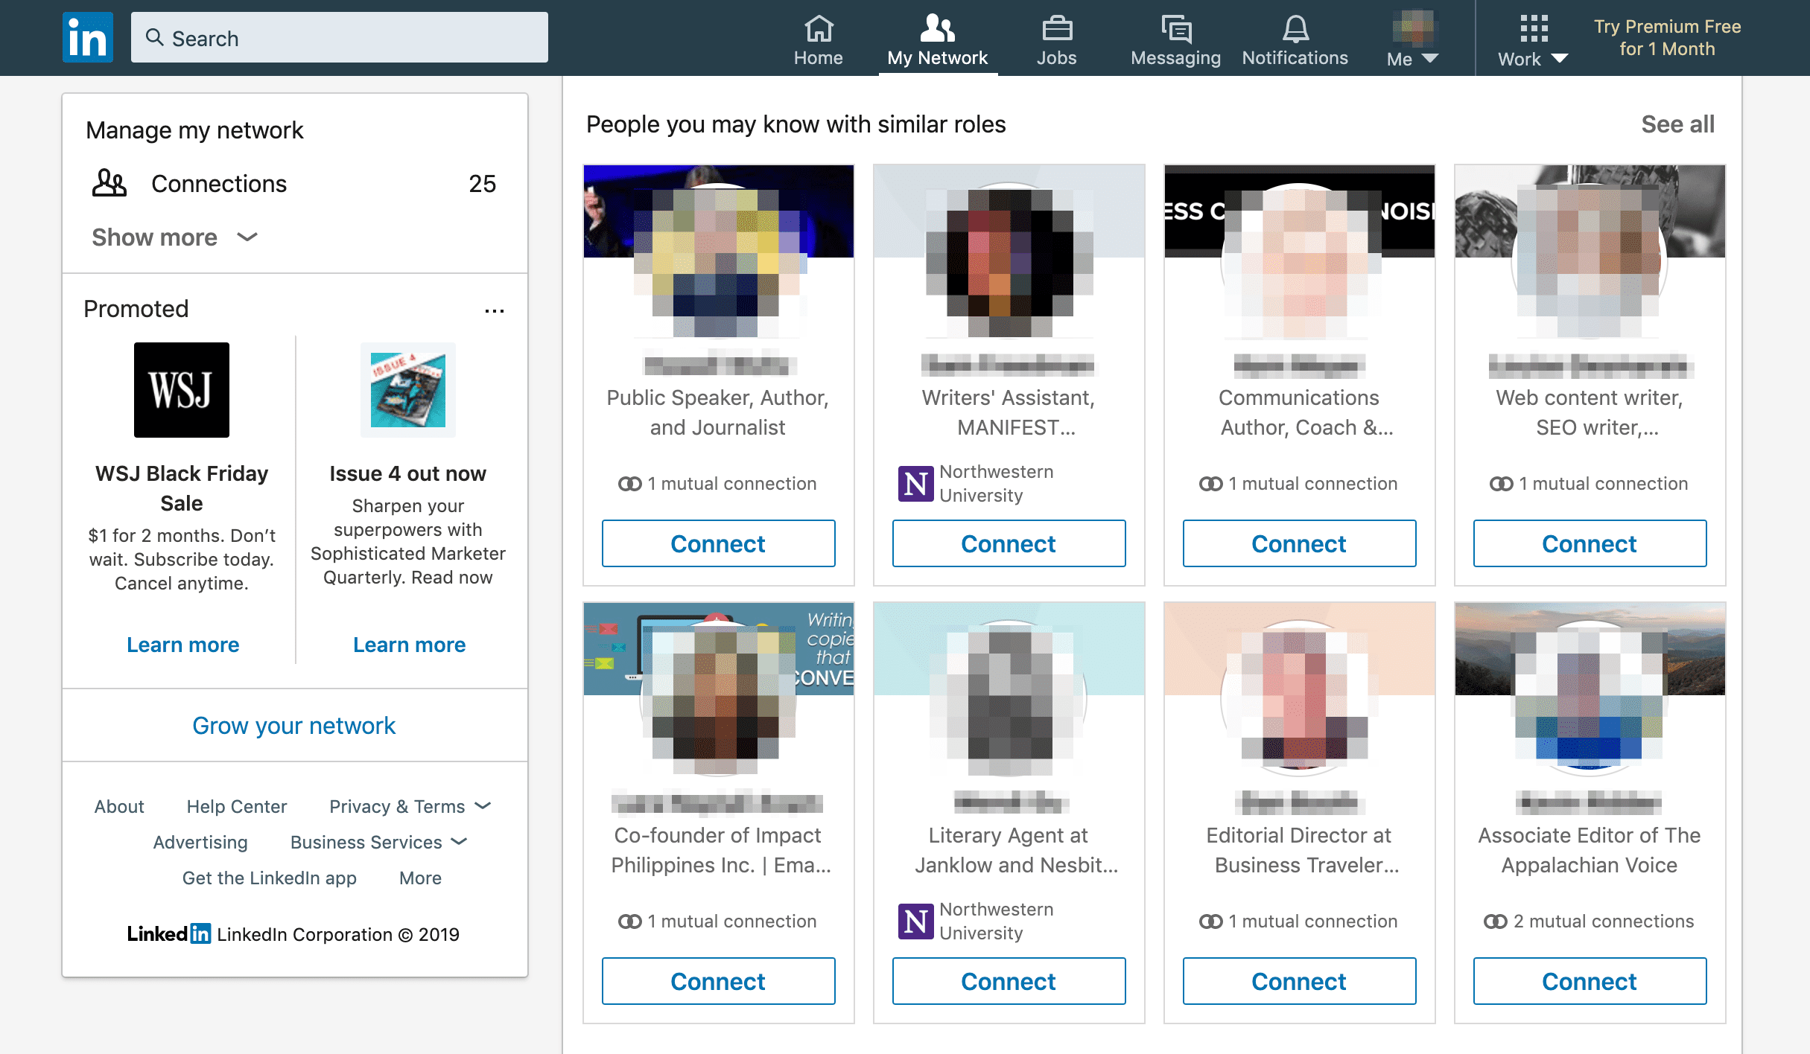
Task: Click See all for people with similar roles
Action: point(1677,124)
